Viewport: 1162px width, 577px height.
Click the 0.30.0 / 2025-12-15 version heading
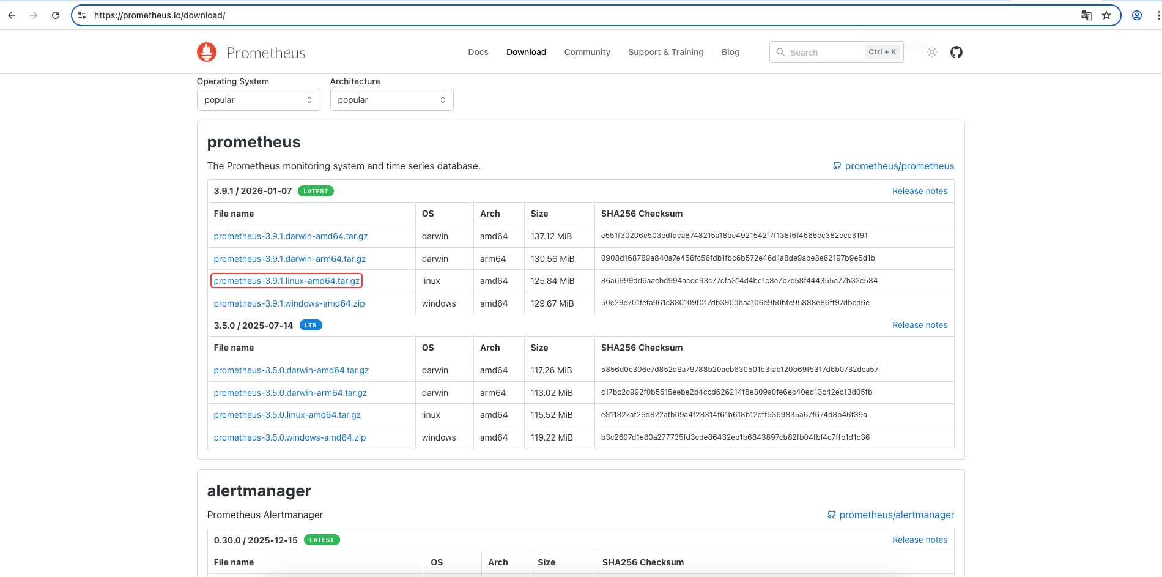tap(256, 540)
